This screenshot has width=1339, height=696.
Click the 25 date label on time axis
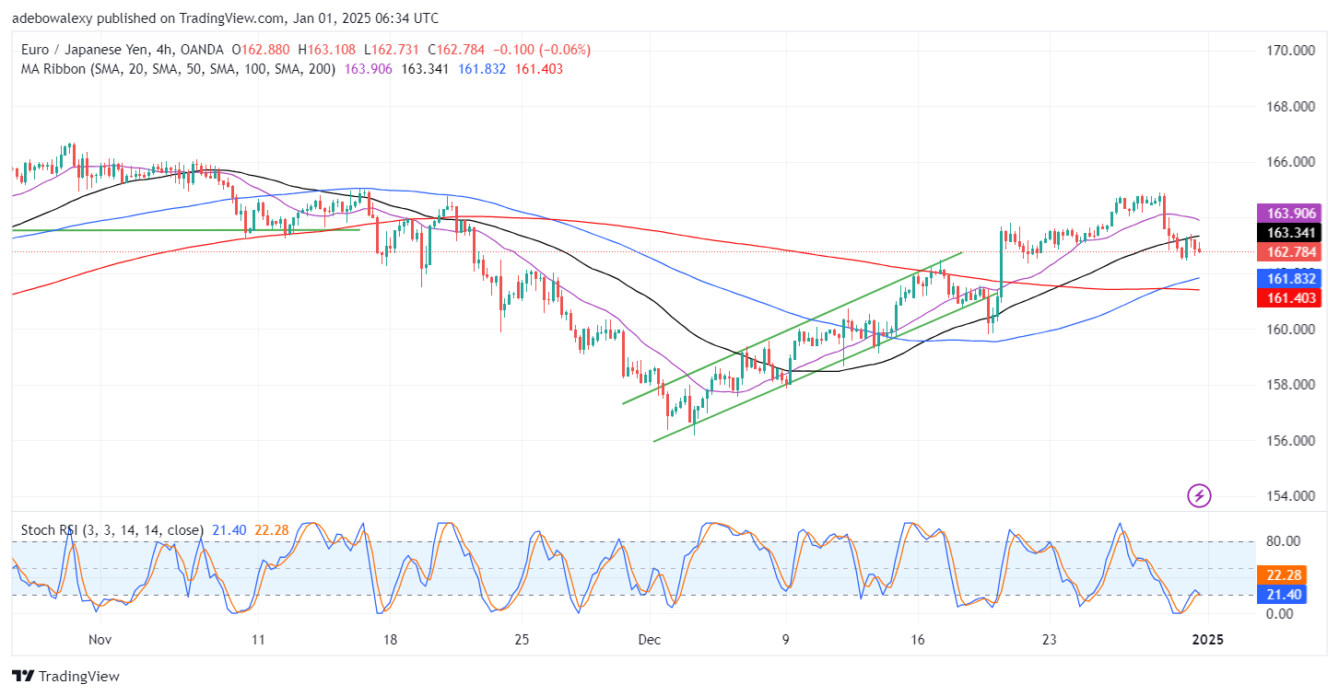tap(522, 640)
